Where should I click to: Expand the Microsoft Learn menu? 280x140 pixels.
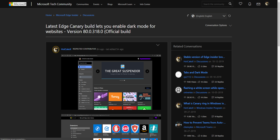127,4
